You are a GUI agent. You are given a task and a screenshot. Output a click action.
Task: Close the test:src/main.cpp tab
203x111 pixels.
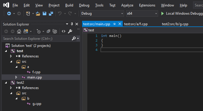[x=120, y=24]
